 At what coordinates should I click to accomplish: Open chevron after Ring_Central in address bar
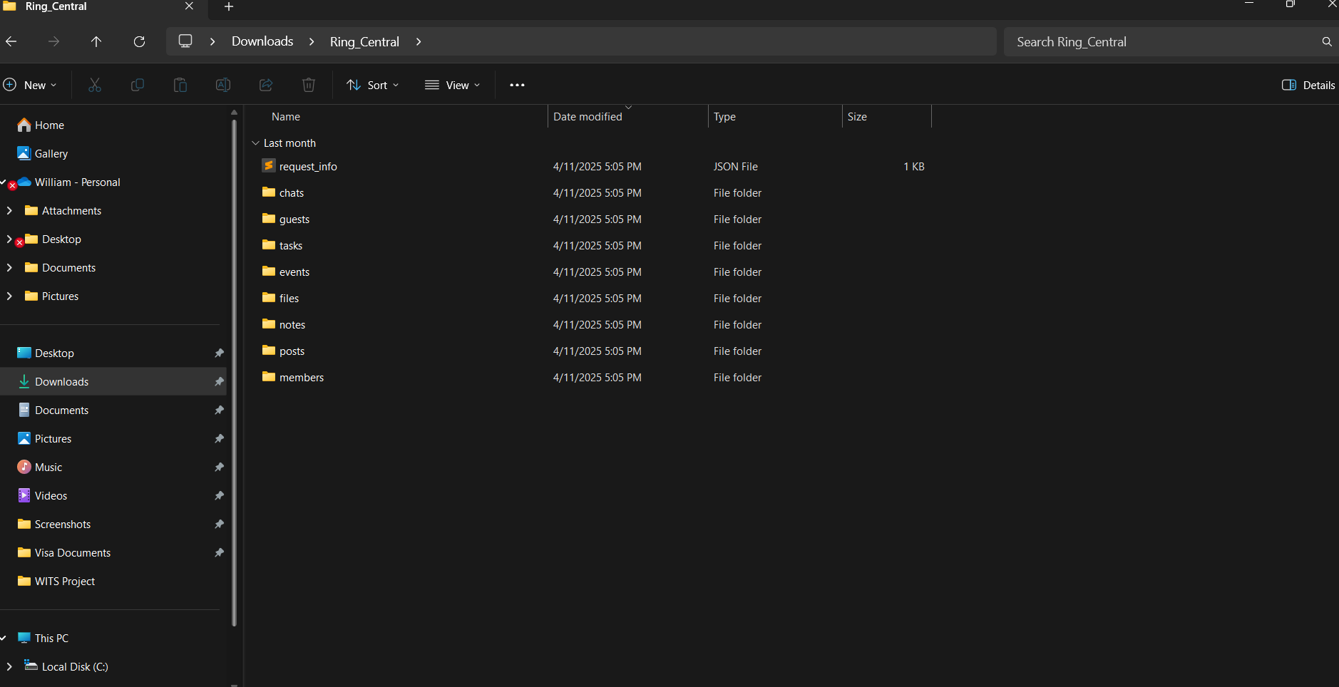coord(419,41)
